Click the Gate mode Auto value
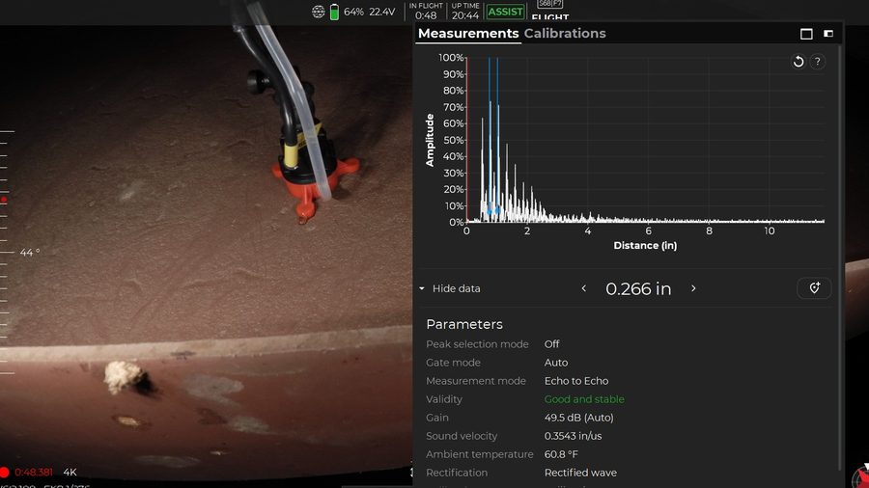This screenshot has height=488, width=869. (556, 363)
